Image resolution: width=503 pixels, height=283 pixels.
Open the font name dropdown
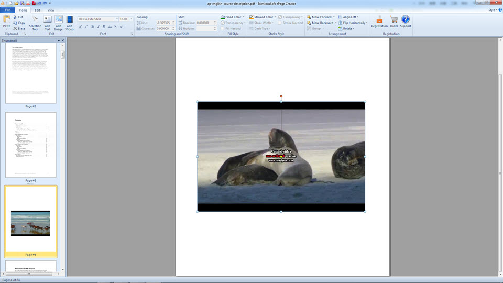tap(116, 19)
